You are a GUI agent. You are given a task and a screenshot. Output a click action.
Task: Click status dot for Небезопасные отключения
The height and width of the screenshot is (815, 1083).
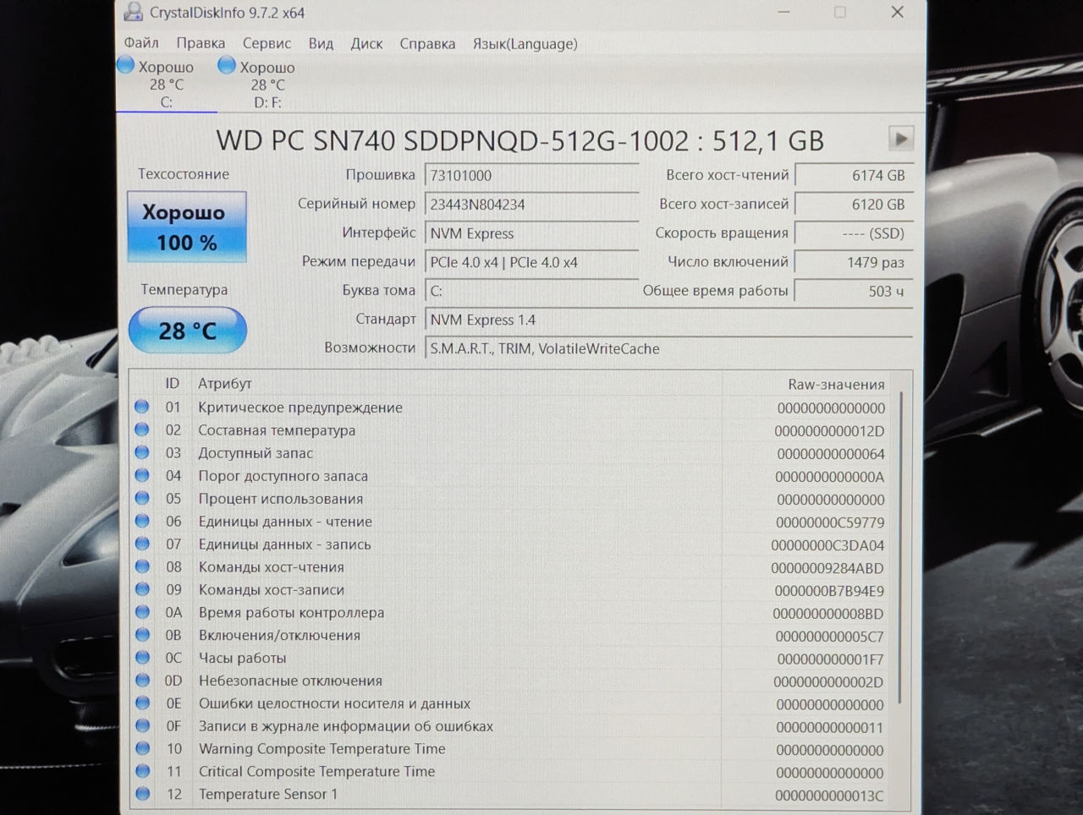click(142, 681)
